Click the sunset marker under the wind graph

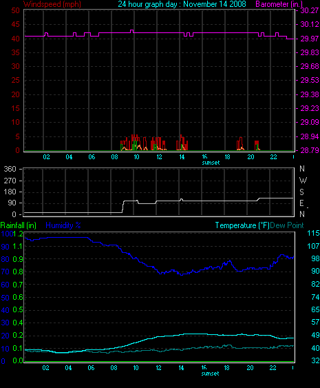(211, 163)
